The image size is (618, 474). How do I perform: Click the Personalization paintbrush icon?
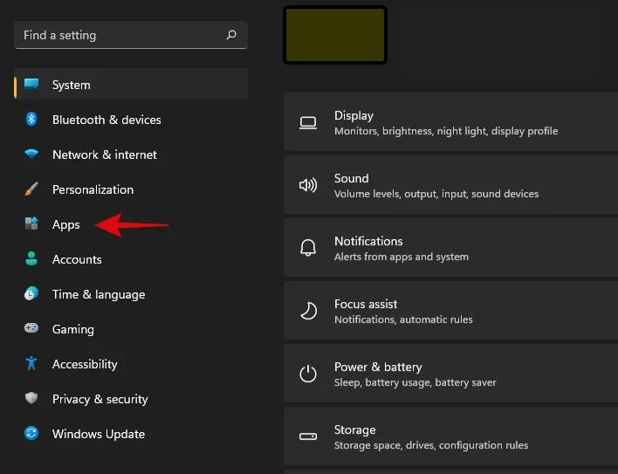31,189
